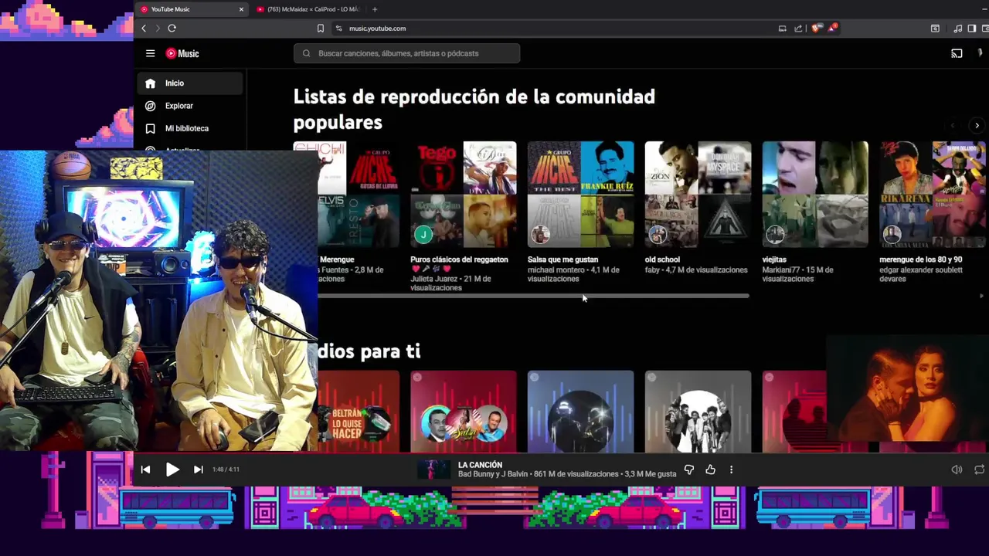The width and height of the screenshot is (989, 556).
Task: Click the Brave Rewards triangle icon
Action: (x=832, y=29)
